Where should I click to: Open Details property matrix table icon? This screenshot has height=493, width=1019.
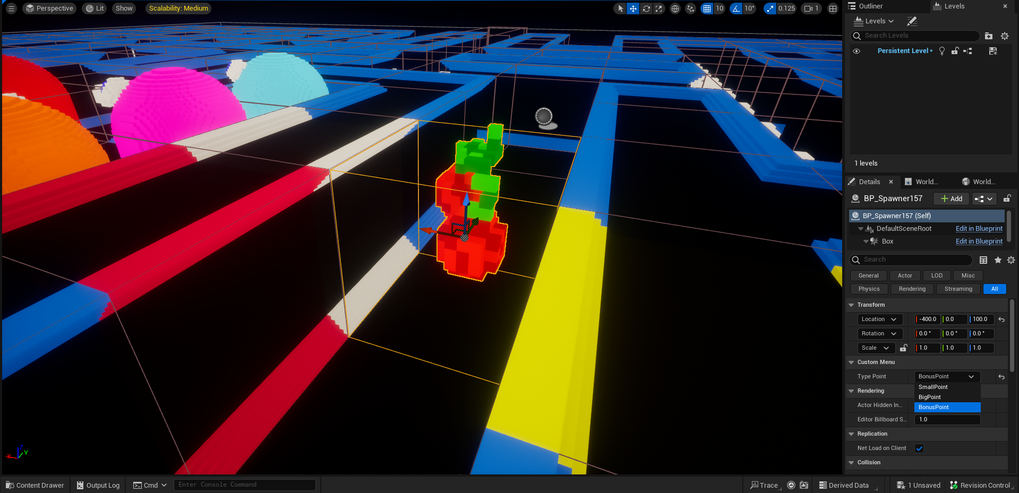(x=983, y=260)
